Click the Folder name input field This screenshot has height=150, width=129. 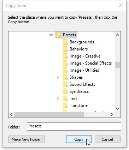74,127
